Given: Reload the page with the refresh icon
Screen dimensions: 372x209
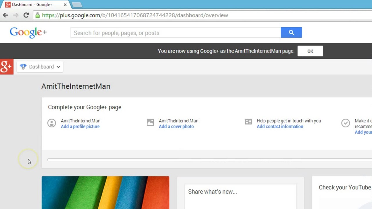Looking at the screenshot, I should [26, 15].
